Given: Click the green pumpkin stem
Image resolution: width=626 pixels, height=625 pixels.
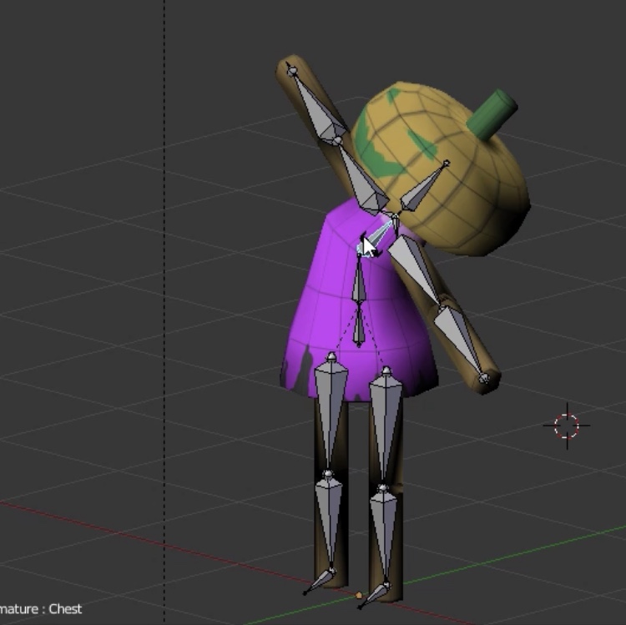Looking at the screenshot, I should (x=491, y=115).
